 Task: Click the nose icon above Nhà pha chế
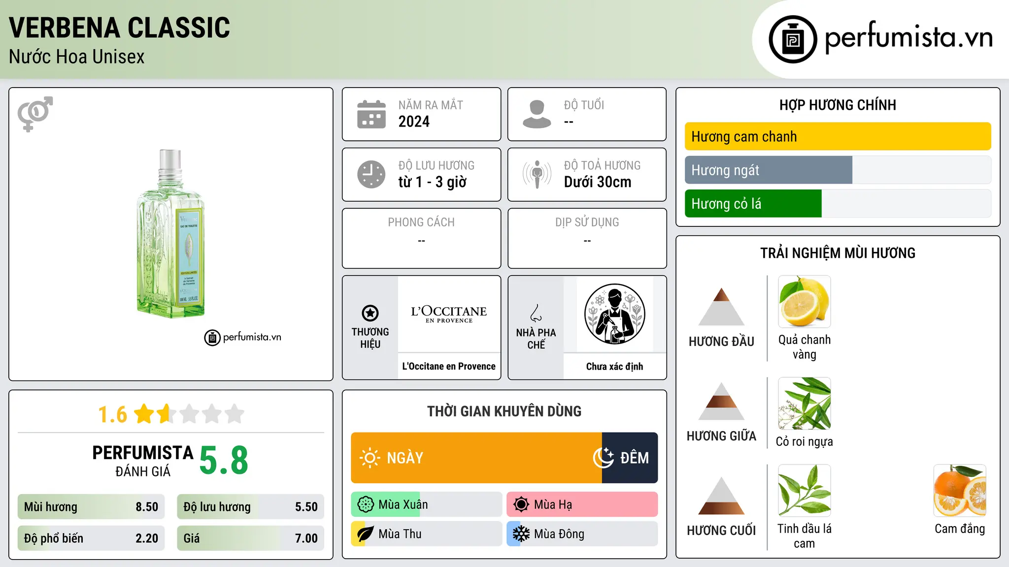(536, 313)
